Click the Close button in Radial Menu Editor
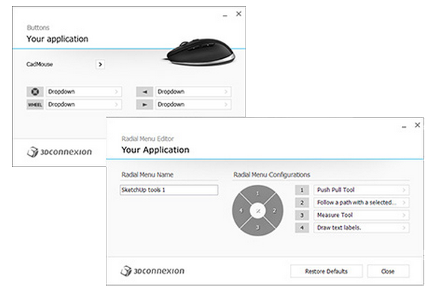This screenshot has width=437, height=296. point(388,271)
